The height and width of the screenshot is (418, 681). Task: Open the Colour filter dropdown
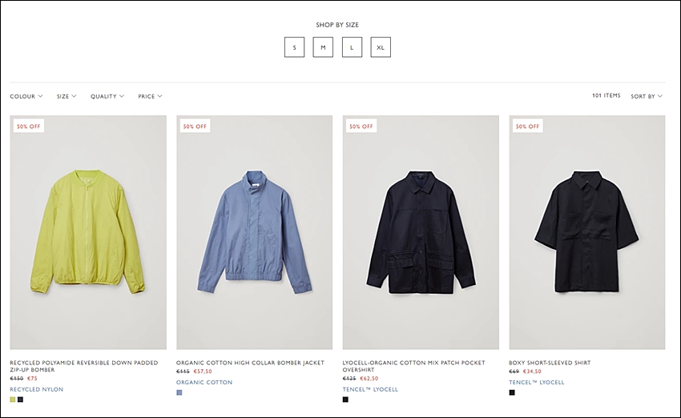point(26,96)
